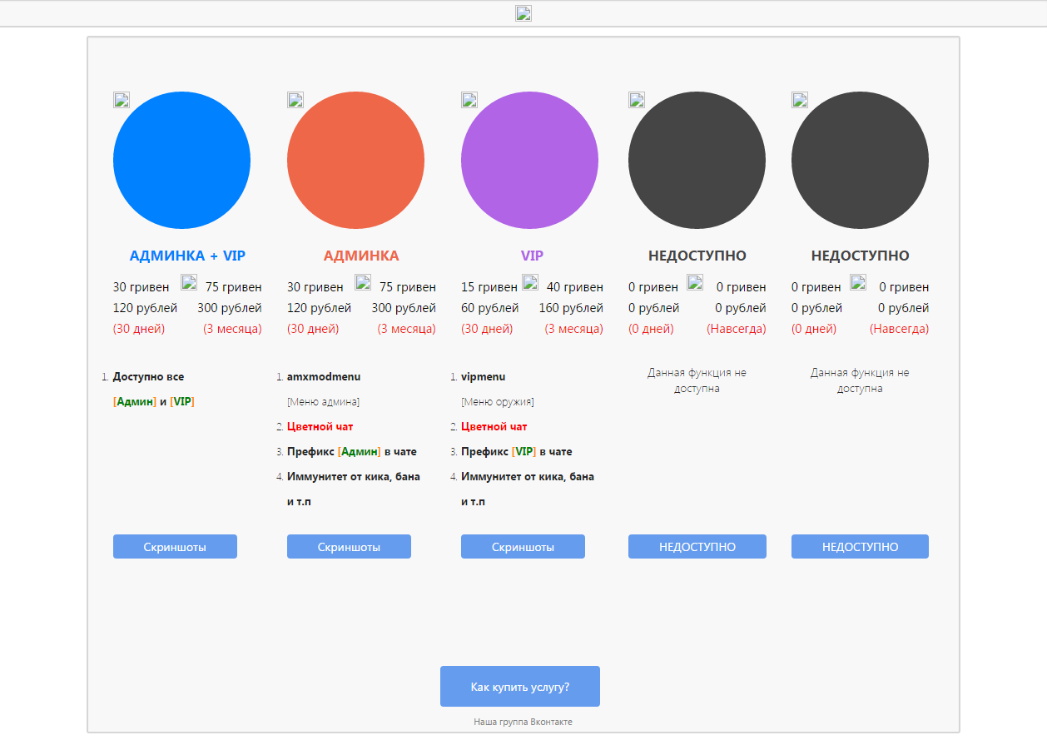Open Наша группа Вконтакте link
Image resolution: width=1047 pixels, height=755 pixels.
coord(523,722)
